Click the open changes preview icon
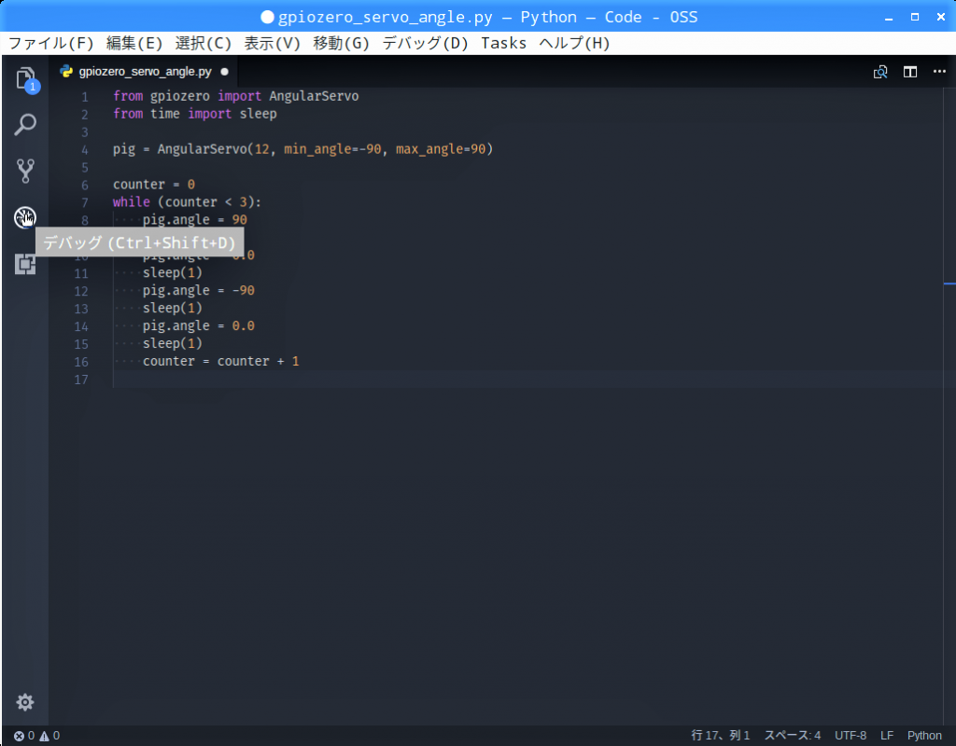The image size is (956, 746). (x=879, y=72)
